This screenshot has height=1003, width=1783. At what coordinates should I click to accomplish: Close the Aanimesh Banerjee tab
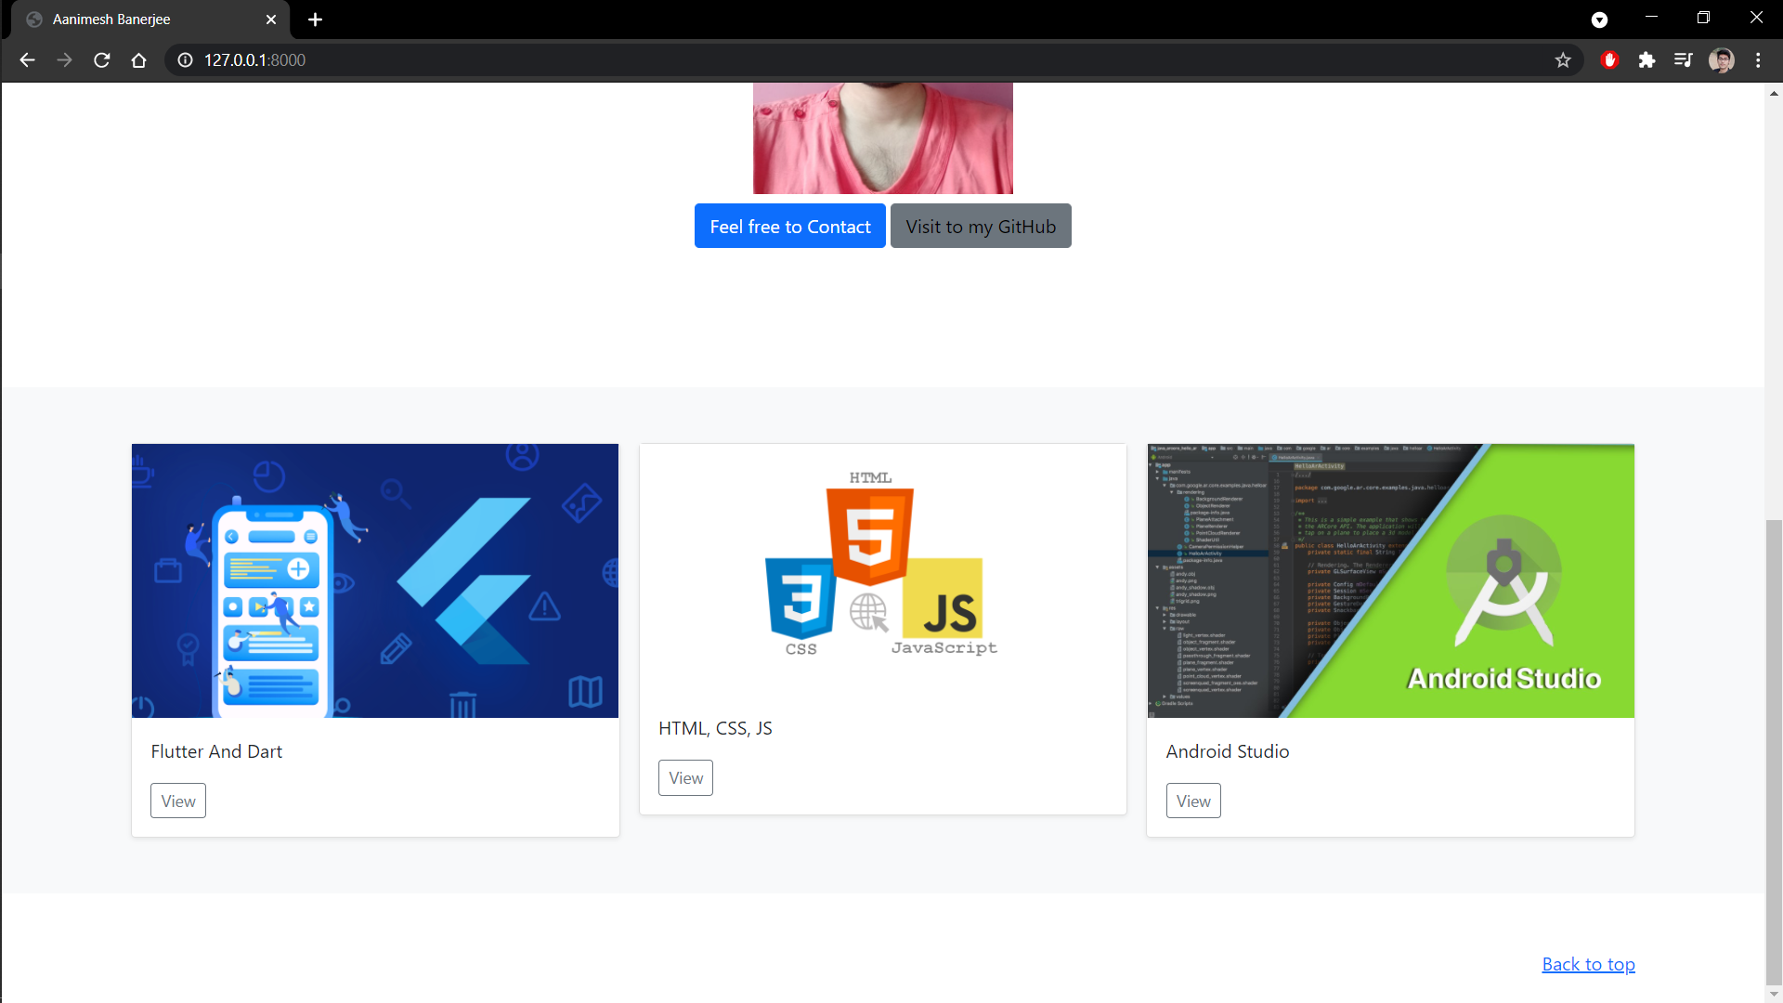pos(271,20)
